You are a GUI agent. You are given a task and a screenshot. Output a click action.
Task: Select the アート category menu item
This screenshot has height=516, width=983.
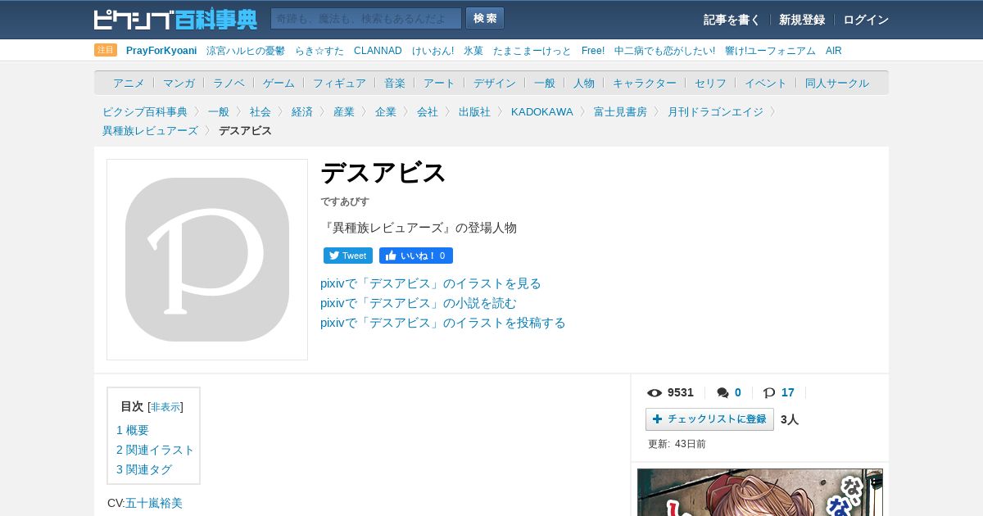click(439, 83)
